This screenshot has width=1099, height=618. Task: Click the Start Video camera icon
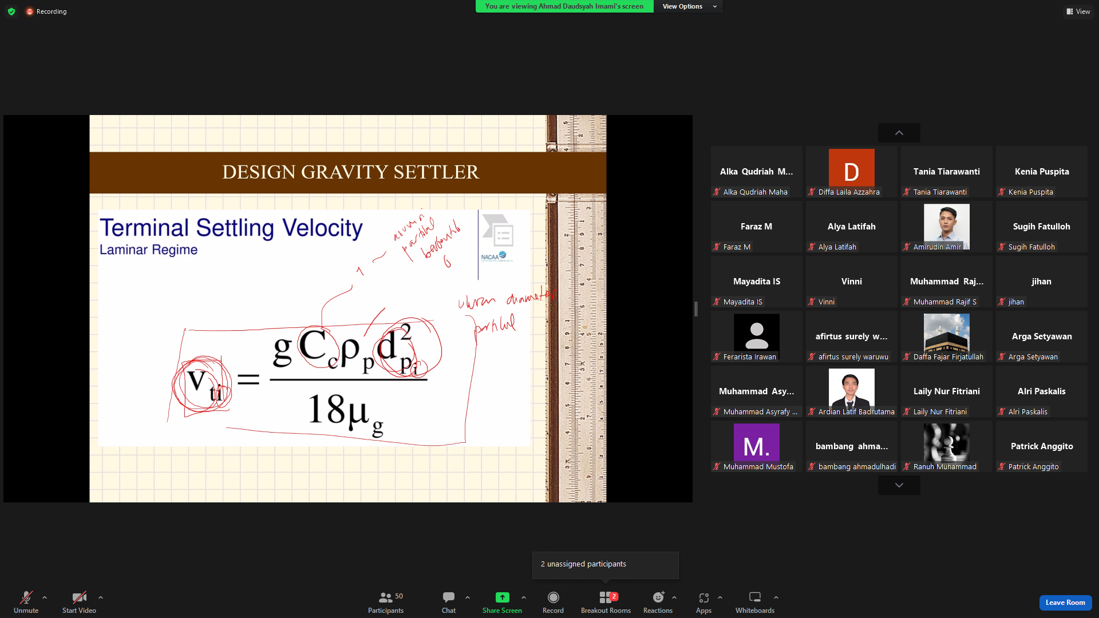click(x=79, y=597)
